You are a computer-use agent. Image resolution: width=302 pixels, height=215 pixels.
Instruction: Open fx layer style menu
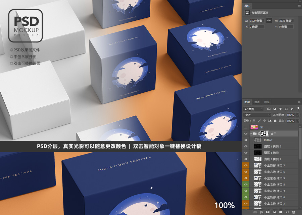tap(261, 212)
